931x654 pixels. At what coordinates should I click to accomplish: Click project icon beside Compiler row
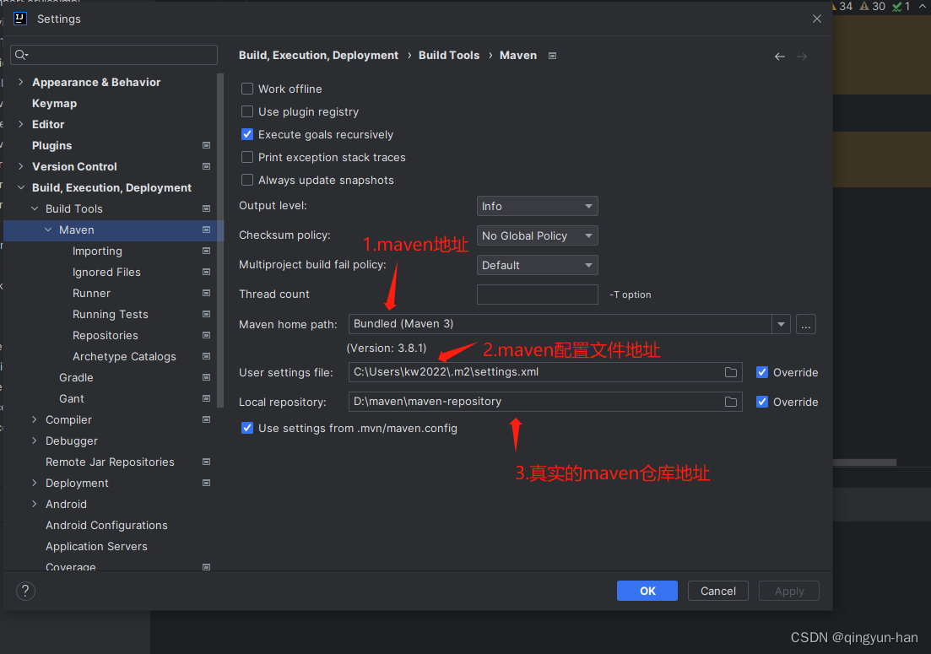click(206, 419)
